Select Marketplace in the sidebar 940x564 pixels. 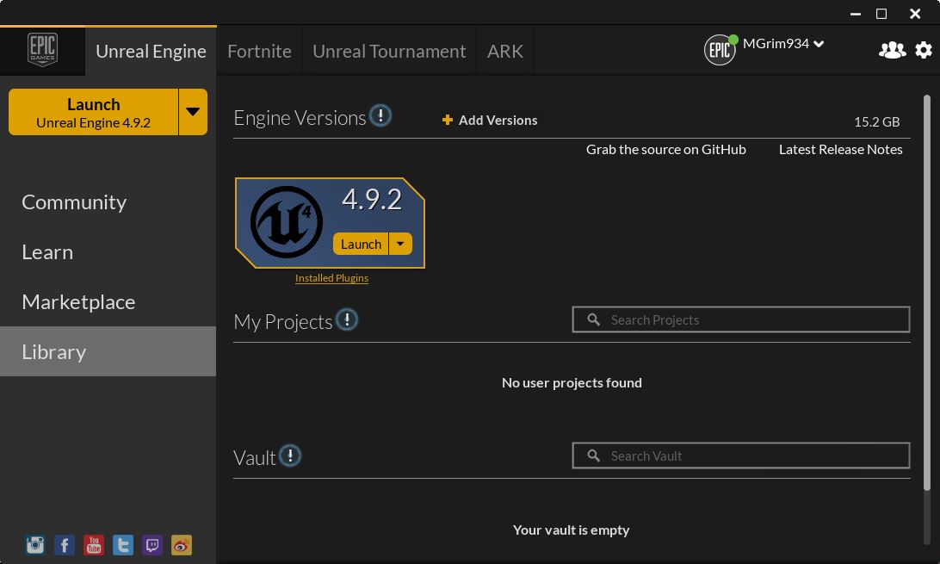[78, 301]
